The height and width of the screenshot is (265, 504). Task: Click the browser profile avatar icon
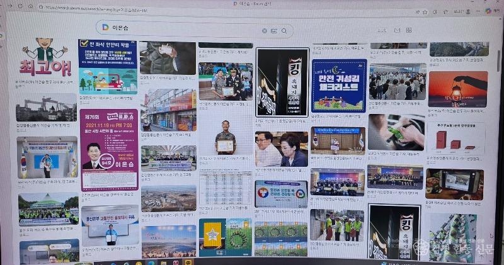[x=467, y=11]
